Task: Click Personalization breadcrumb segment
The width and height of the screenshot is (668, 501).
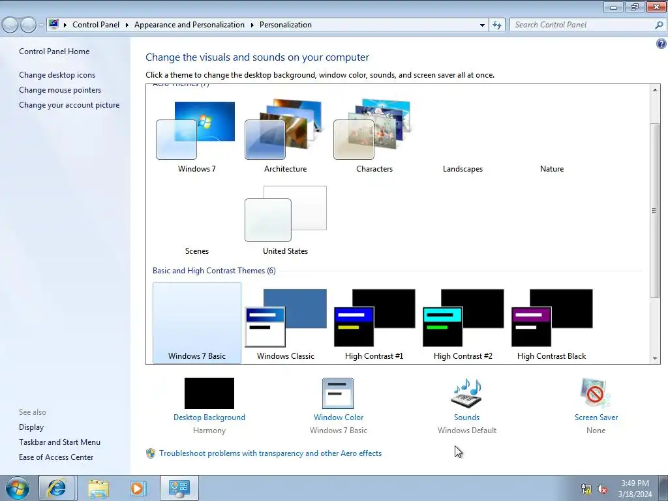Action: point(286,25)
